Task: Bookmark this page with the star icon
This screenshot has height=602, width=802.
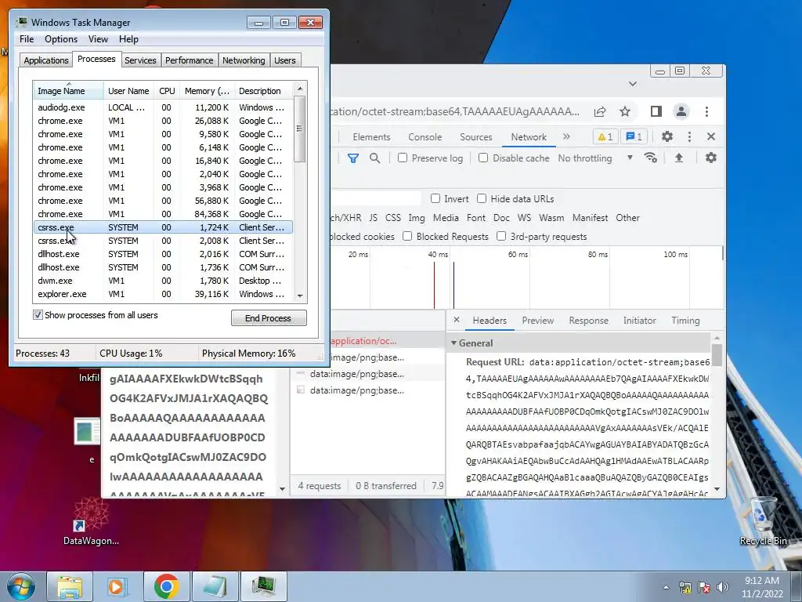Action: point(625,111)
